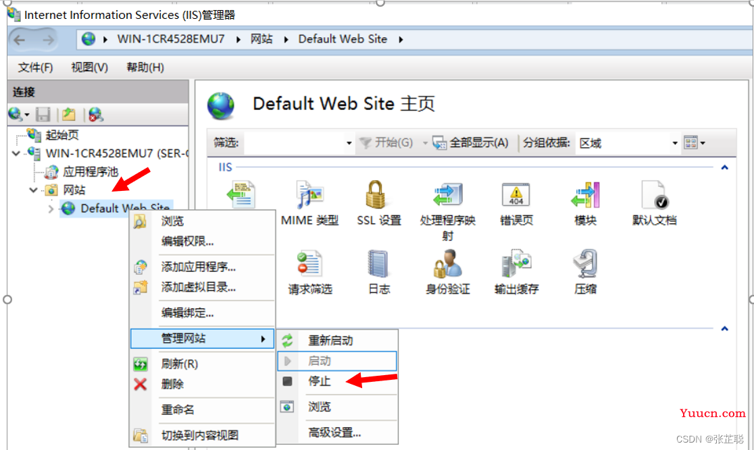Click 网站 in the address breadcrumb

click(x=261, y=39)
